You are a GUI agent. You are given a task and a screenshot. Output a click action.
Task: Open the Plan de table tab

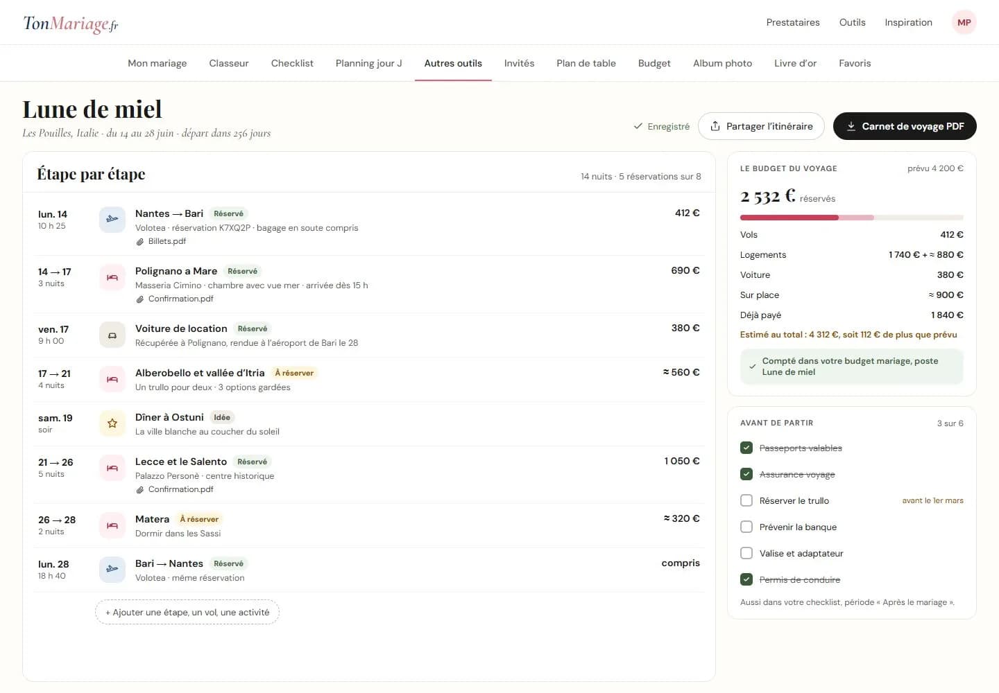pyautogui.click(x=586, y=63)
